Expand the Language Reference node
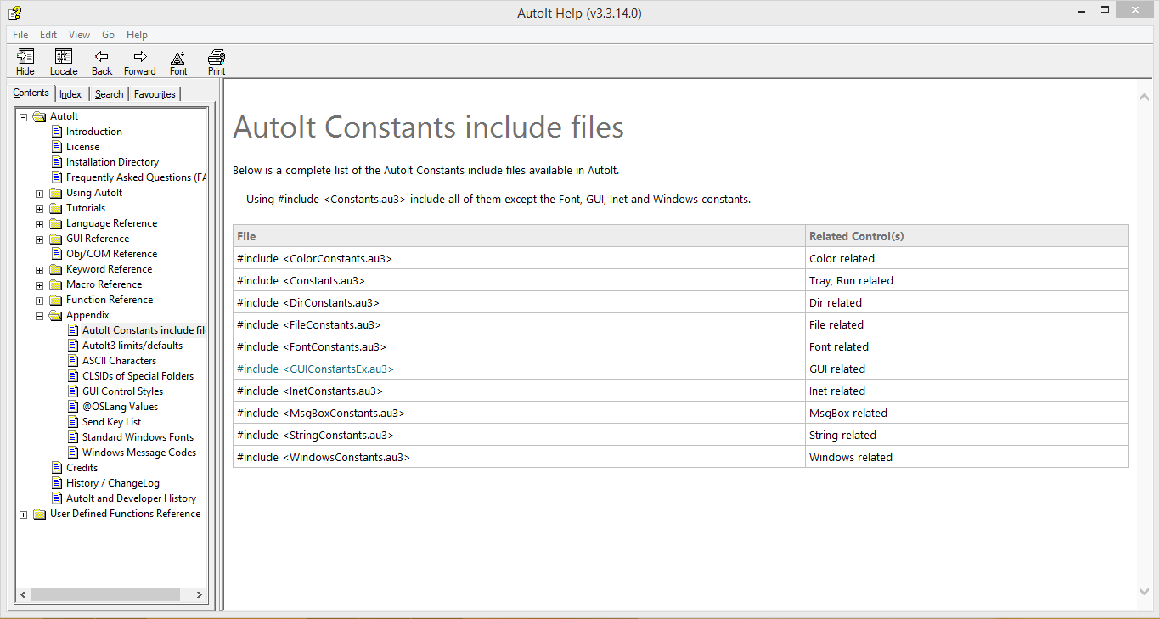The width and height of the screenshot is (1160, 619). click(39, 224)
